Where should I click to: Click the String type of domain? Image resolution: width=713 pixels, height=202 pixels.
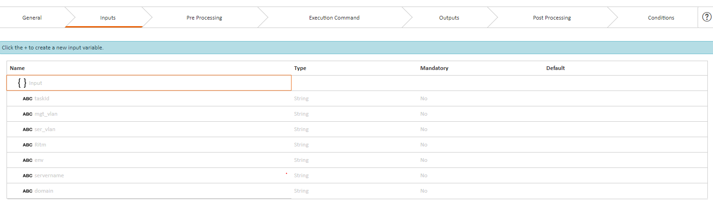(x=301, y=191)
